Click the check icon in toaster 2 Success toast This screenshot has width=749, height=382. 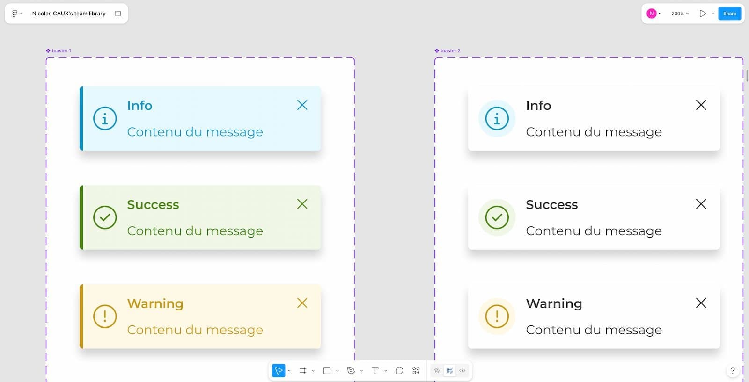pyautogui.click(x=497, y=217)
